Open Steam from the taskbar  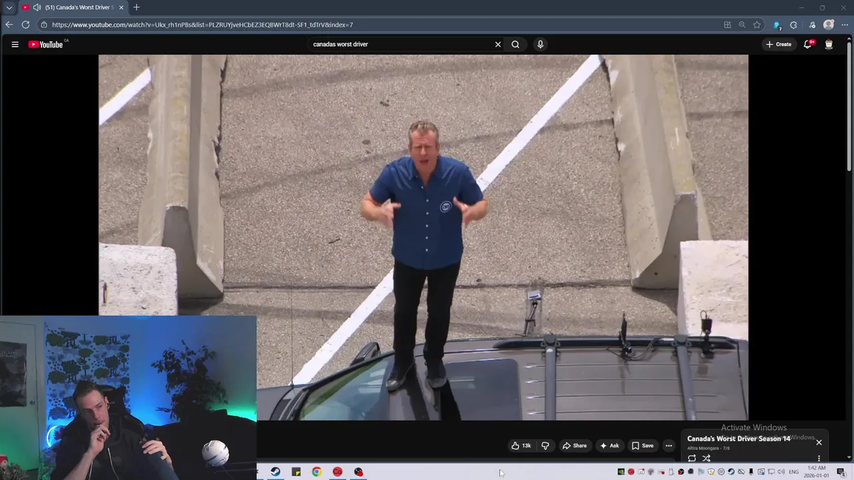tap(276, 472)
